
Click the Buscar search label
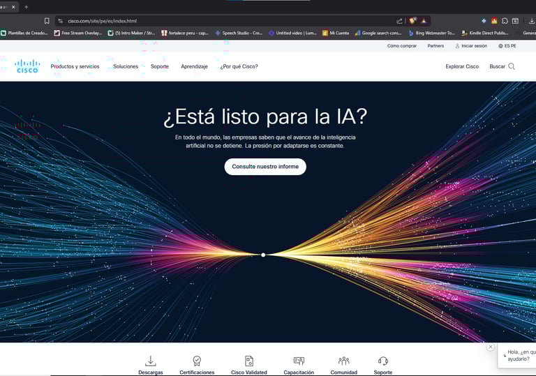[x=498, y=66]
